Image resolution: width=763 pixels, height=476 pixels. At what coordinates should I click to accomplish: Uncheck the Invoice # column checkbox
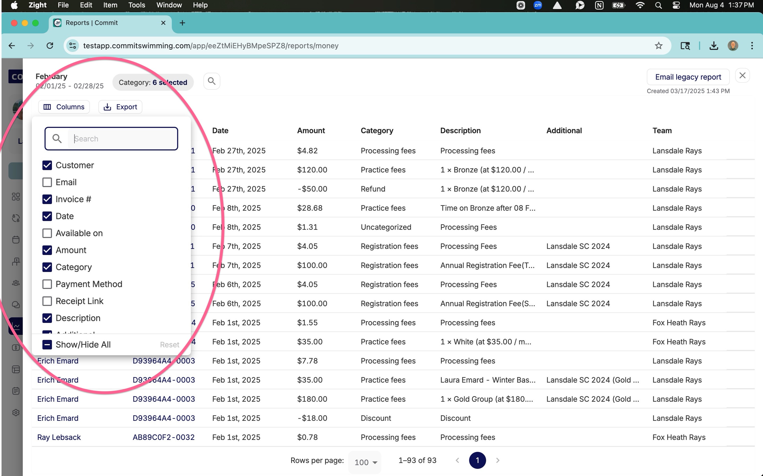click(x=47, y=199)
